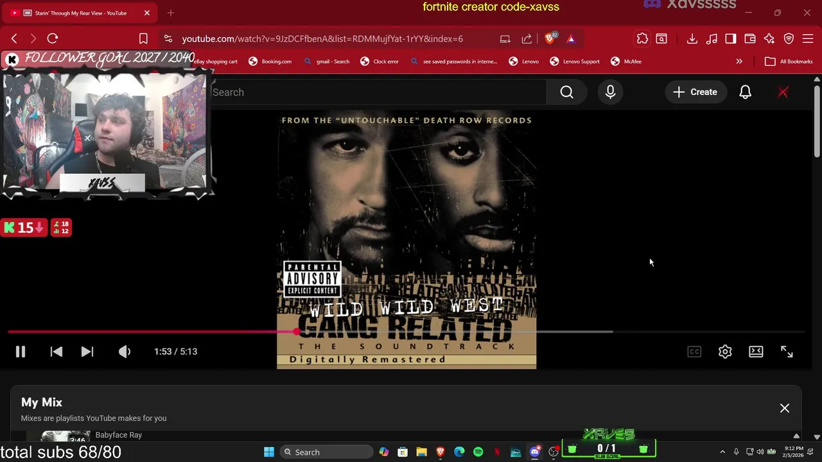Open Netflix from taskbar
Image resolution: width=822 pixels, height=462 pixels.
497,452
